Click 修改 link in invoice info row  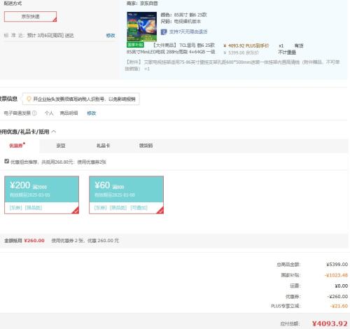(x=92, y=113)
